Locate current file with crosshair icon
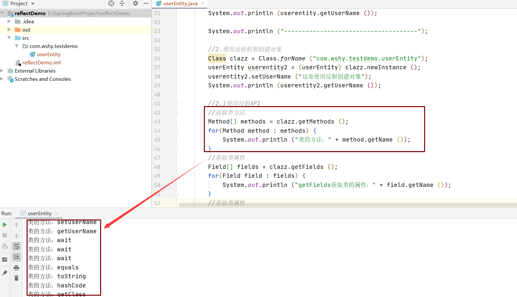 (111, 3)
